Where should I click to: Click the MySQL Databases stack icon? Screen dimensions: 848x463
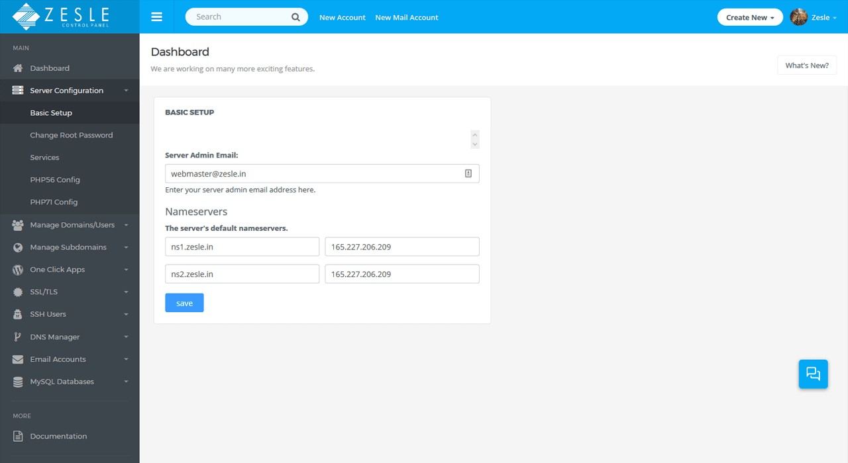pyautogui.click(x=17, y=382)
